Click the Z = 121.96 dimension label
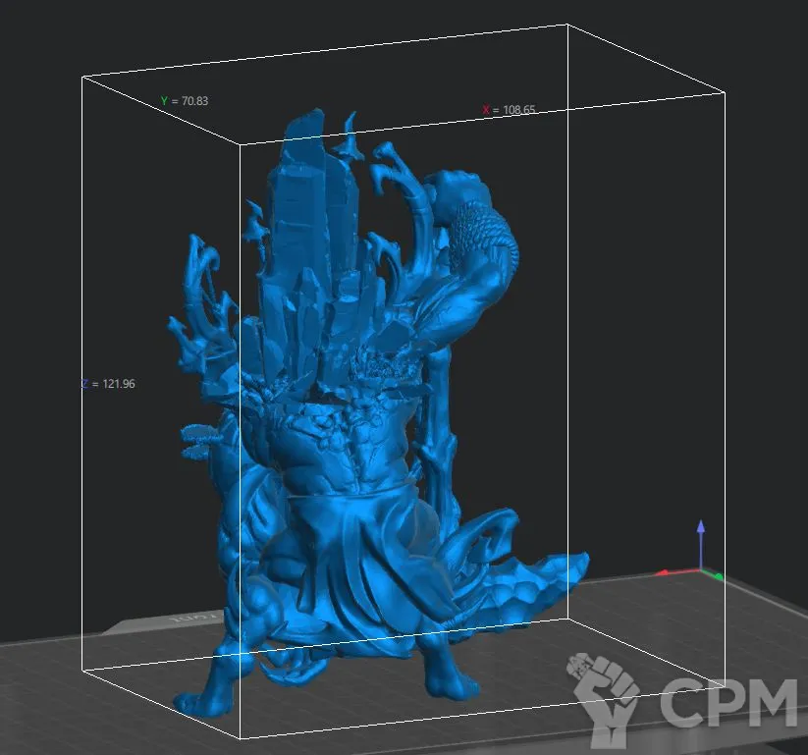The image size is (808, 755). pyautogui.click(x=108, y=384)
